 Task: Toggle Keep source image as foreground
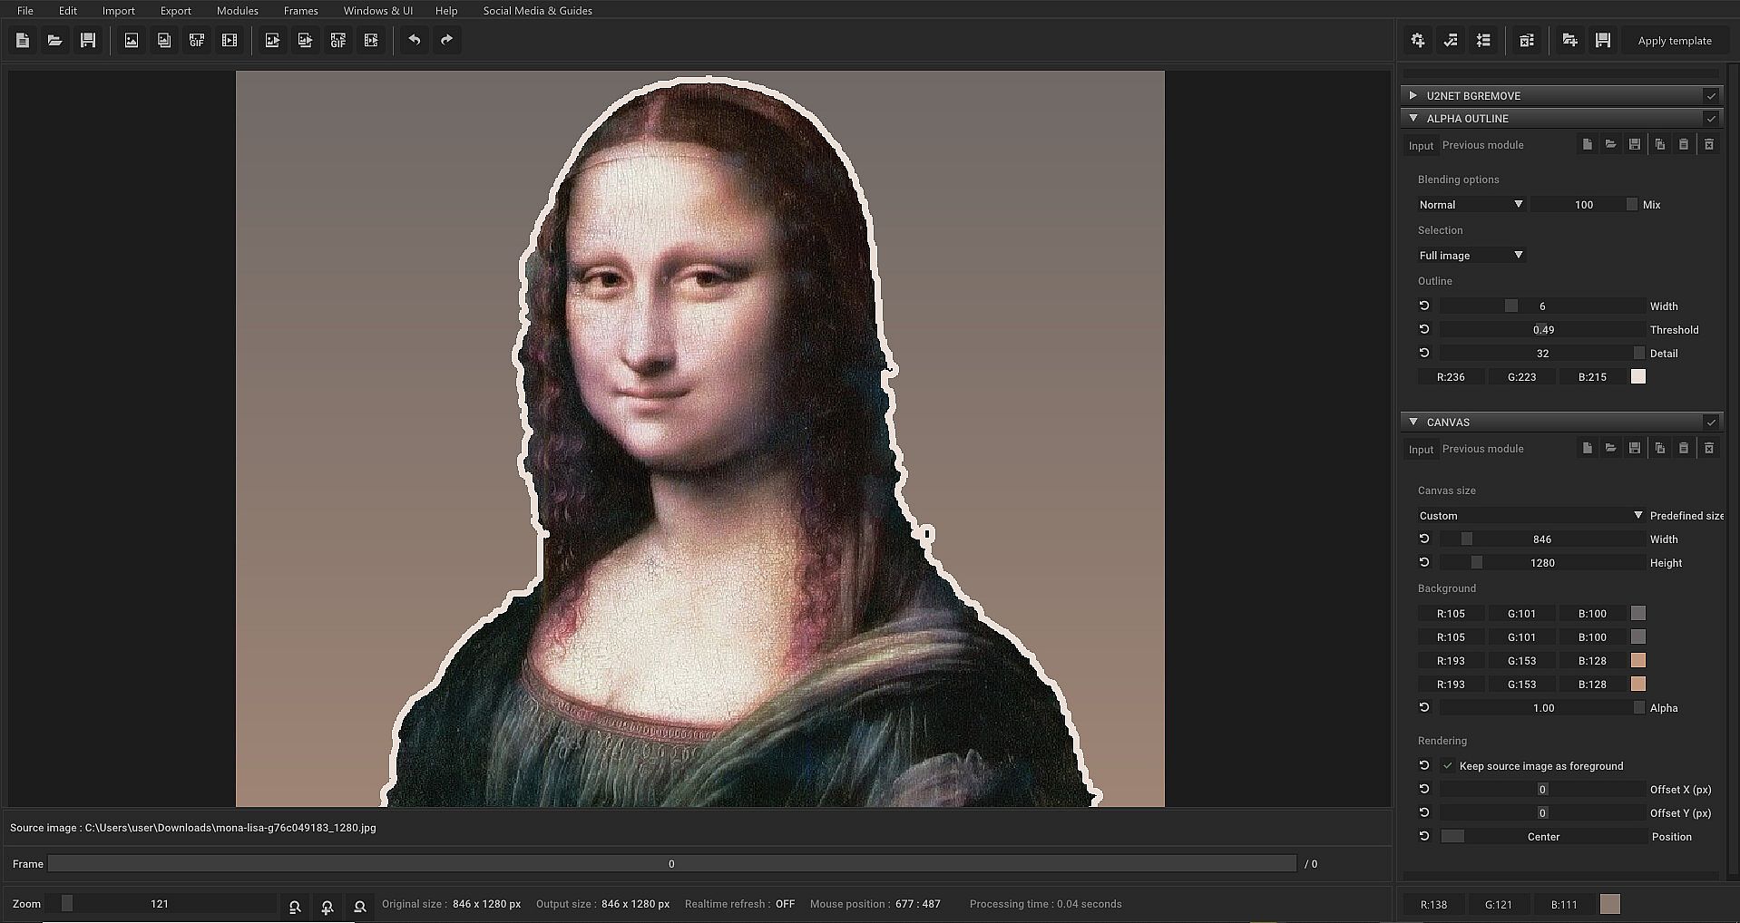[x=1448, y=766]
